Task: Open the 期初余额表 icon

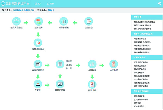Action: click(63, 21)
